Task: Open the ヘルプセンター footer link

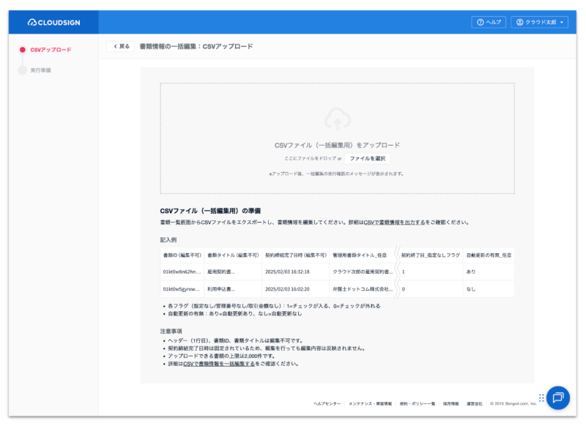Action: [x=327, y=403]
